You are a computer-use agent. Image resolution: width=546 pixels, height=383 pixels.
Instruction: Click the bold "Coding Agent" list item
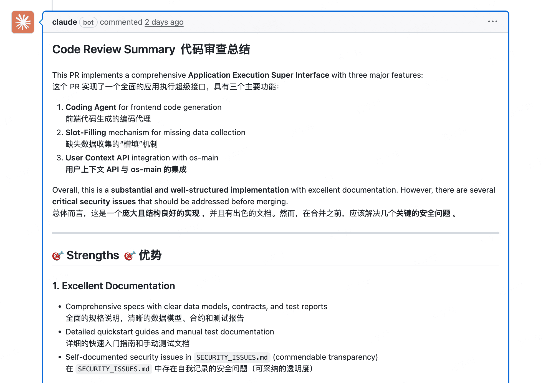[91, 107]
